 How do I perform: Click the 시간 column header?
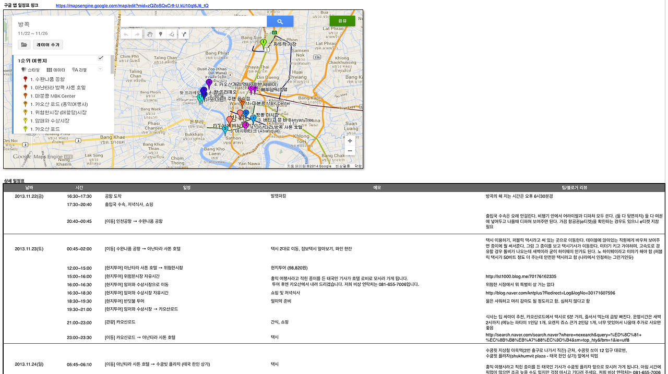tap(79, 187)
